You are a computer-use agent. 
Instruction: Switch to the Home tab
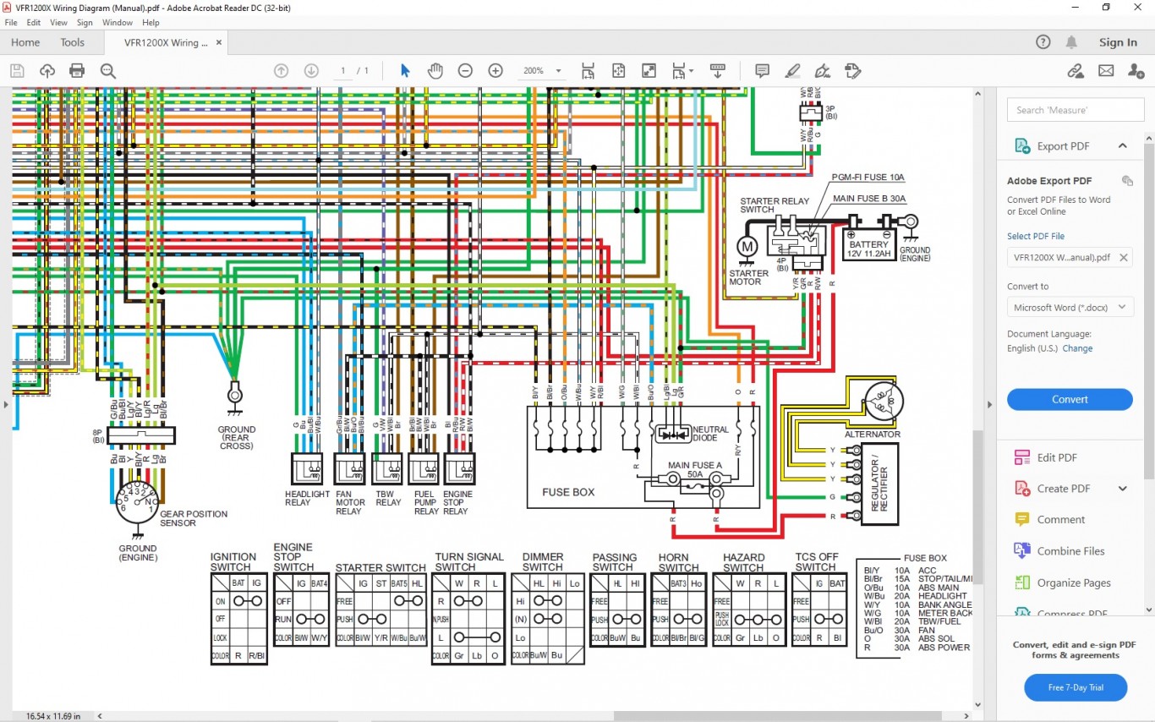(x=25, y=42)
